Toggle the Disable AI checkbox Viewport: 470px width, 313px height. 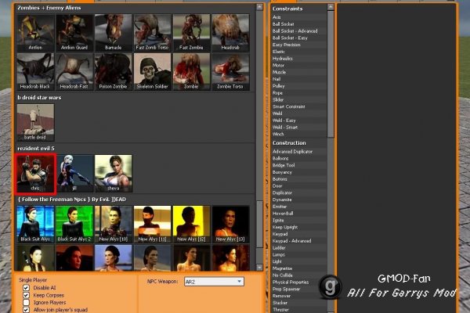click(x=27, y=288)
